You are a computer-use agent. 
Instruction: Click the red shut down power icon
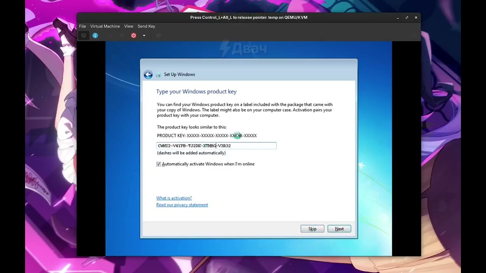coord(134,35)
